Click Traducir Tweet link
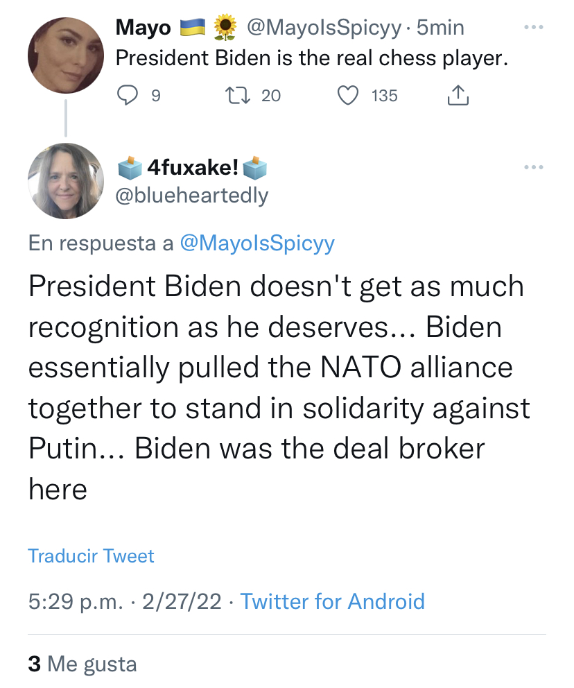This screenshot has width=574, height=688. (91, 556)
